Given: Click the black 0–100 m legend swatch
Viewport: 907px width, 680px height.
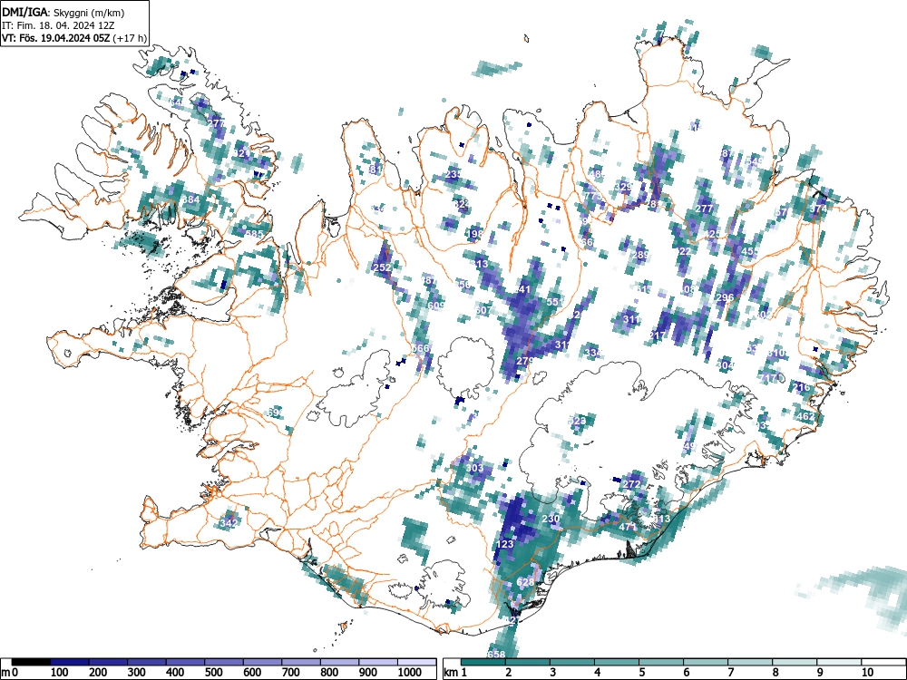Looking at the screenshot, I should point(31,662).
